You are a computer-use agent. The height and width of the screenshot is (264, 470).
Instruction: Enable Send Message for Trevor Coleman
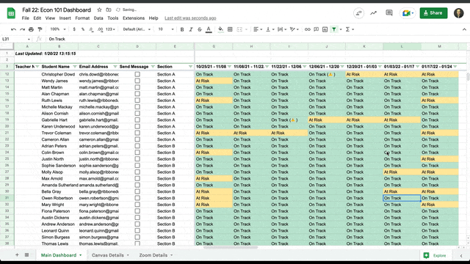point(137,133)
